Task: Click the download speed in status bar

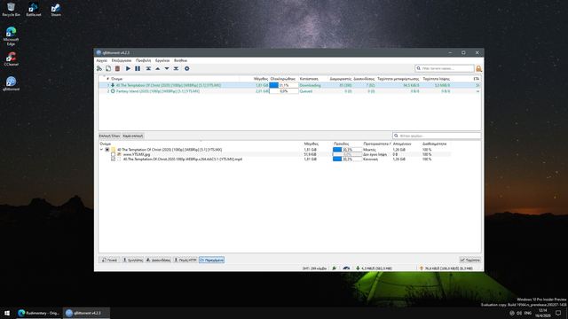Action: 374,268
